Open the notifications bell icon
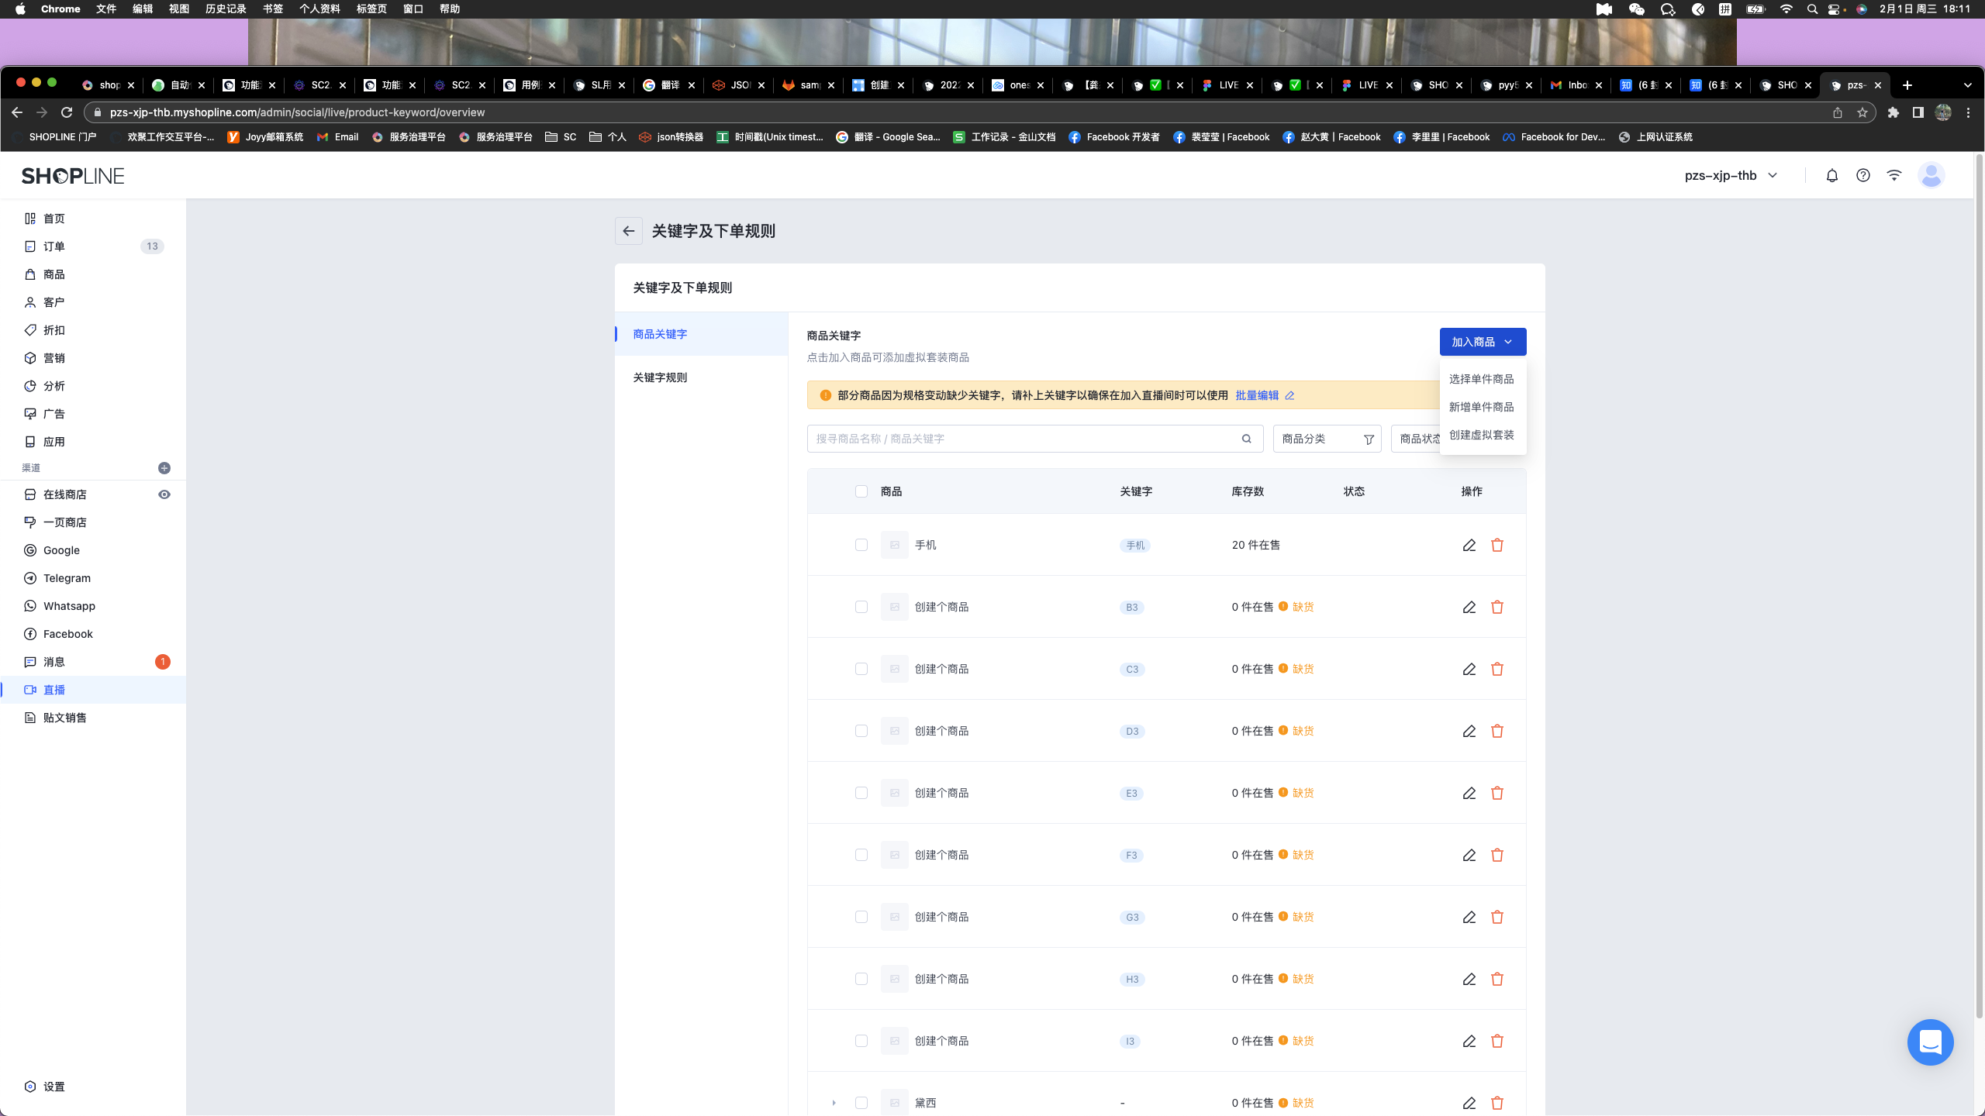1985x1116 pixels. (x=1831, y=176)
